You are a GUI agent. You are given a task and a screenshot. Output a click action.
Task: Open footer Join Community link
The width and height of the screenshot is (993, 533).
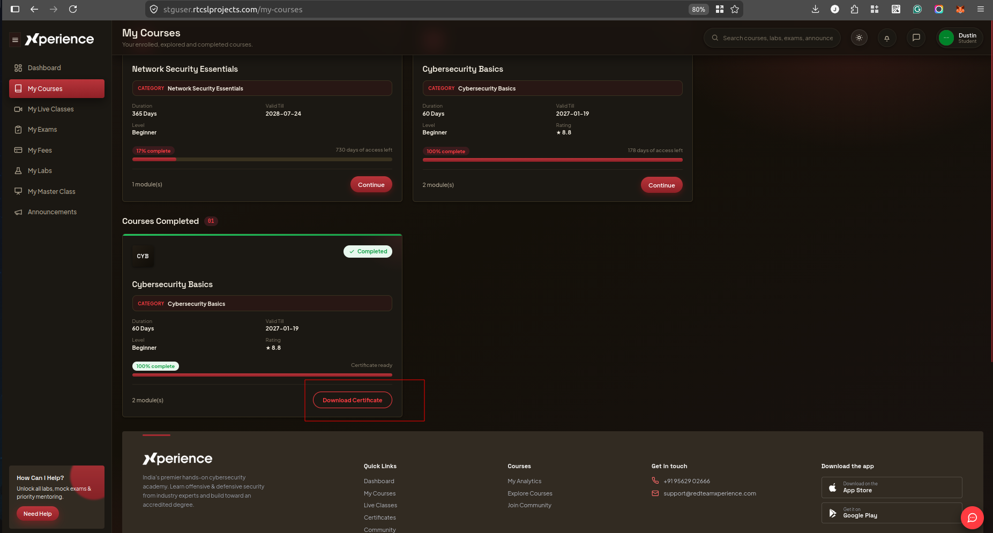[x=529, y=505]
